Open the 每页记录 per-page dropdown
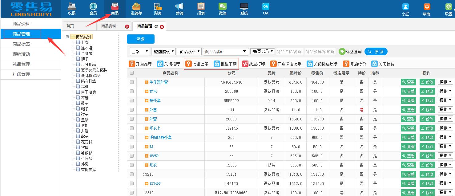The width and height of the screenshot is (455, 196). [262, 51]
